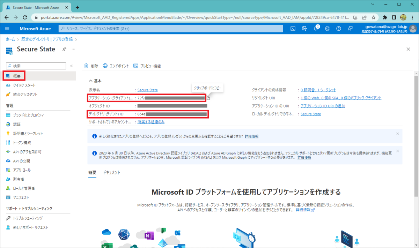The image size is (419, 248).
Task: Share this page from address bar icon
Action: coord(365,17)
